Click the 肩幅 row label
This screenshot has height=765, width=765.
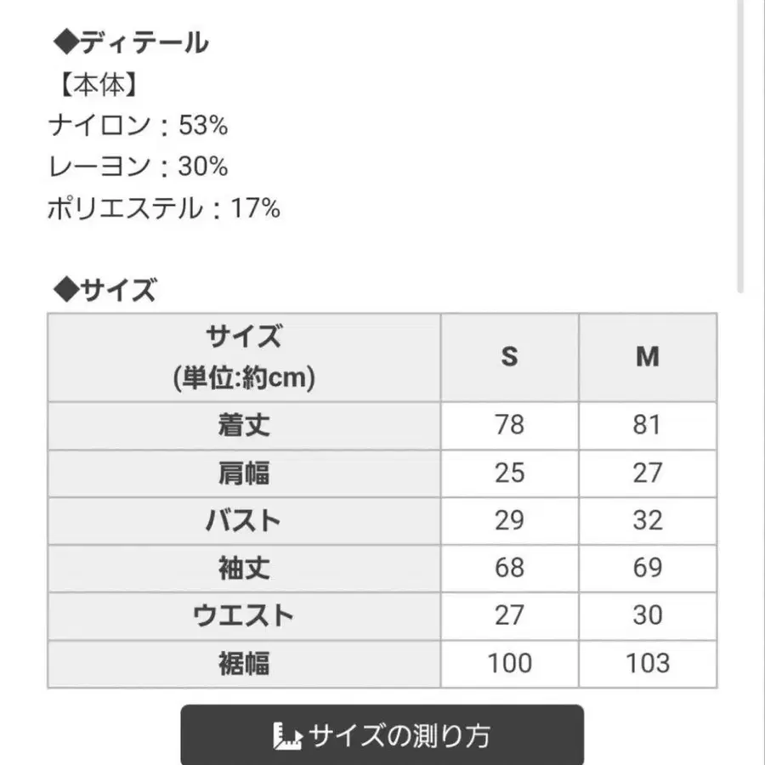tap(244, 473)
